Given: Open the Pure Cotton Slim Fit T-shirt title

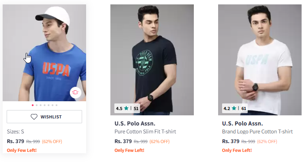Looking at the screenshot, I should [x=145, y=132].
